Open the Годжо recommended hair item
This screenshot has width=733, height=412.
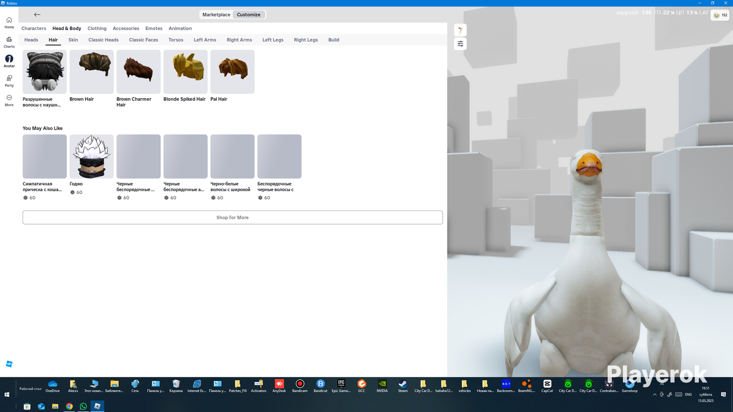pos(92,157)
